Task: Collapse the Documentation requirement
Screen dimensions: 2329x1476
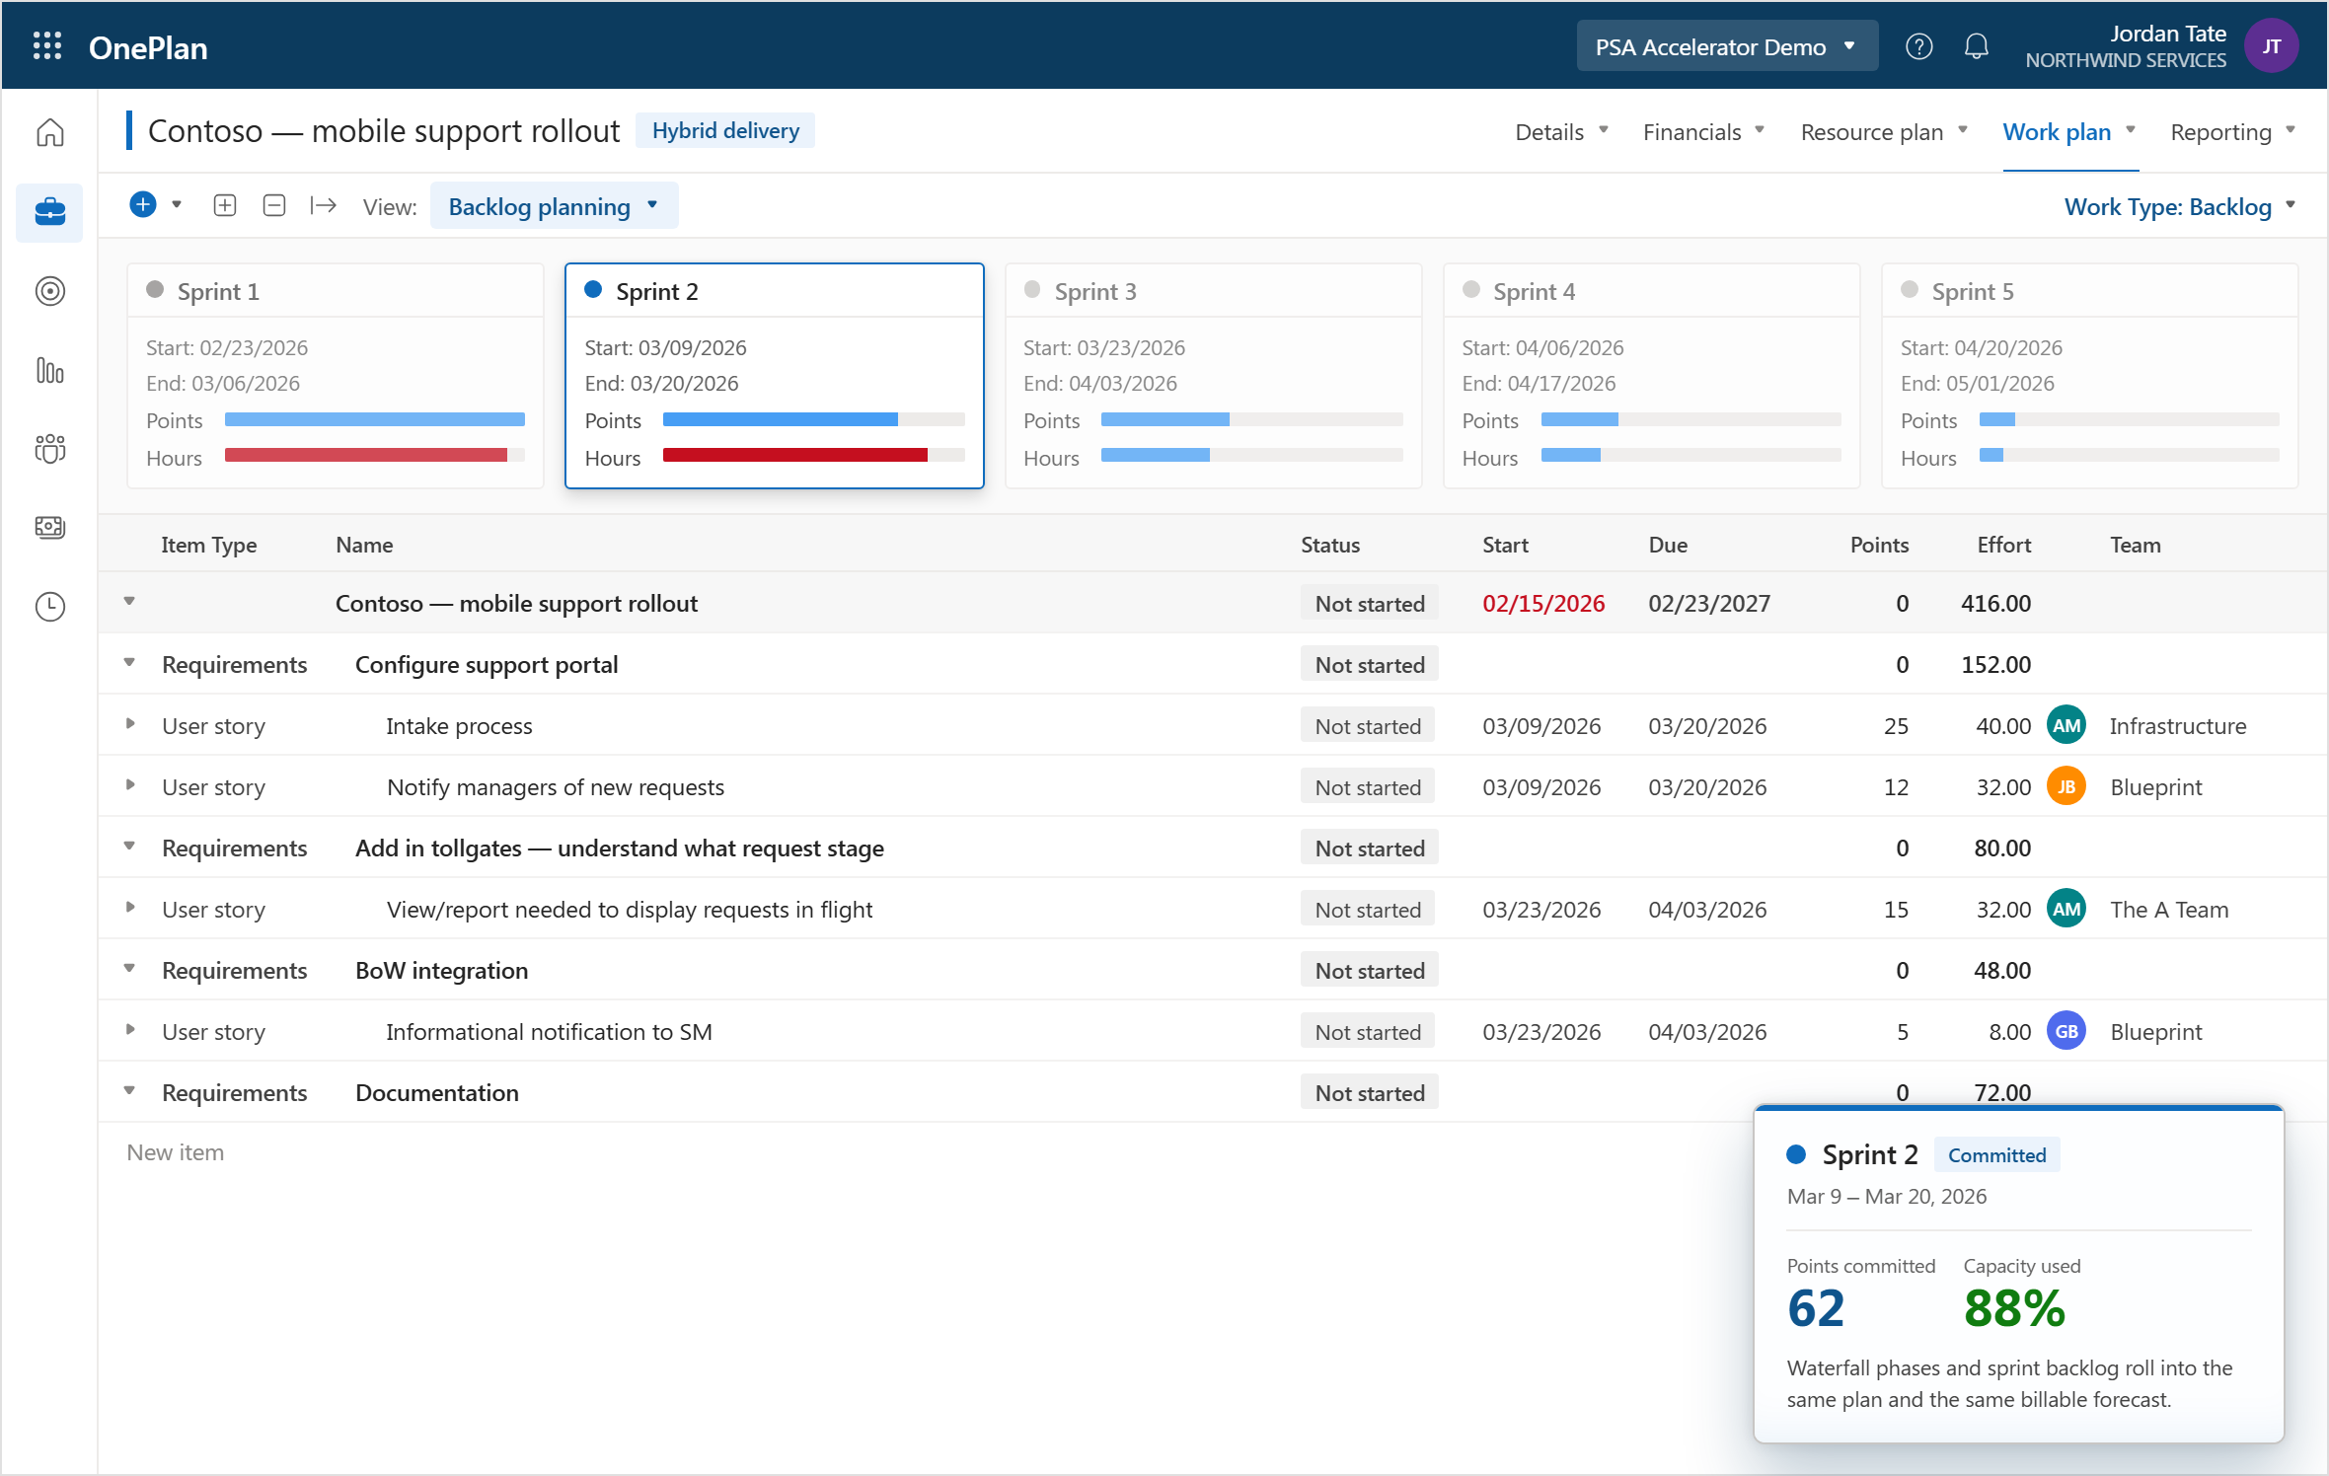Action: click(129, 1090)
